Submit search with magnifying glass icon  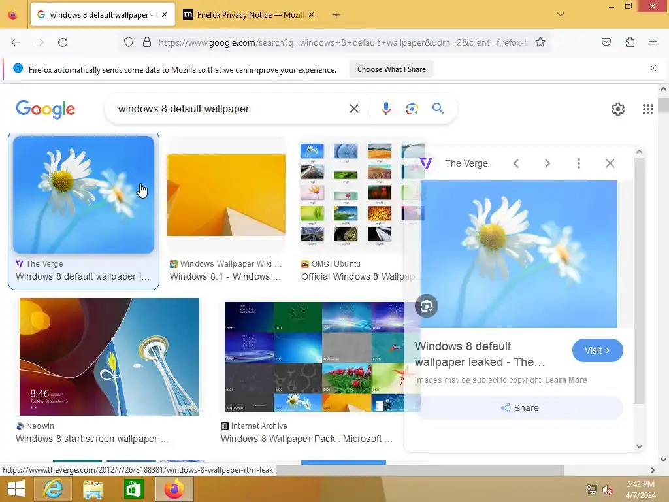438,109
